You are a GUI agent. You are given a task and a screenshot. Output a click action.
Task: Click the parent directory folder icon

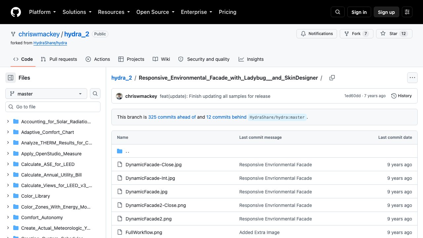[120, 151]
